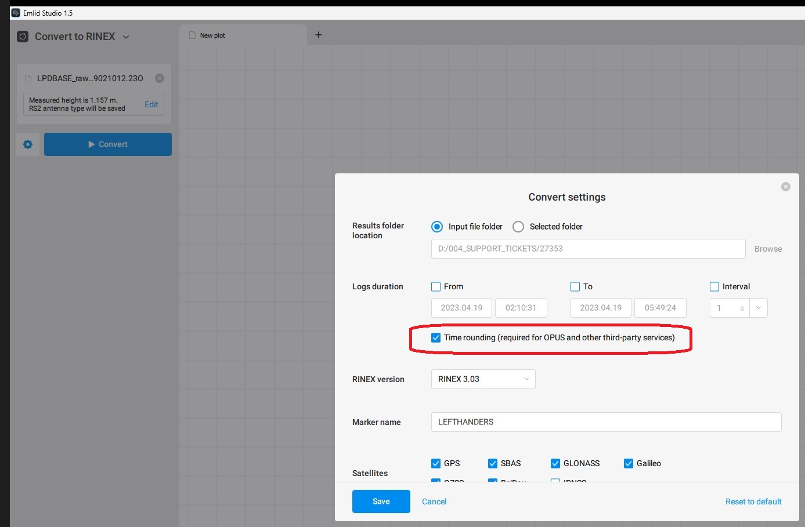The image size is (805, 527).
Task: Enable the From logs duration checkbox
Action: tap(436, 286)
